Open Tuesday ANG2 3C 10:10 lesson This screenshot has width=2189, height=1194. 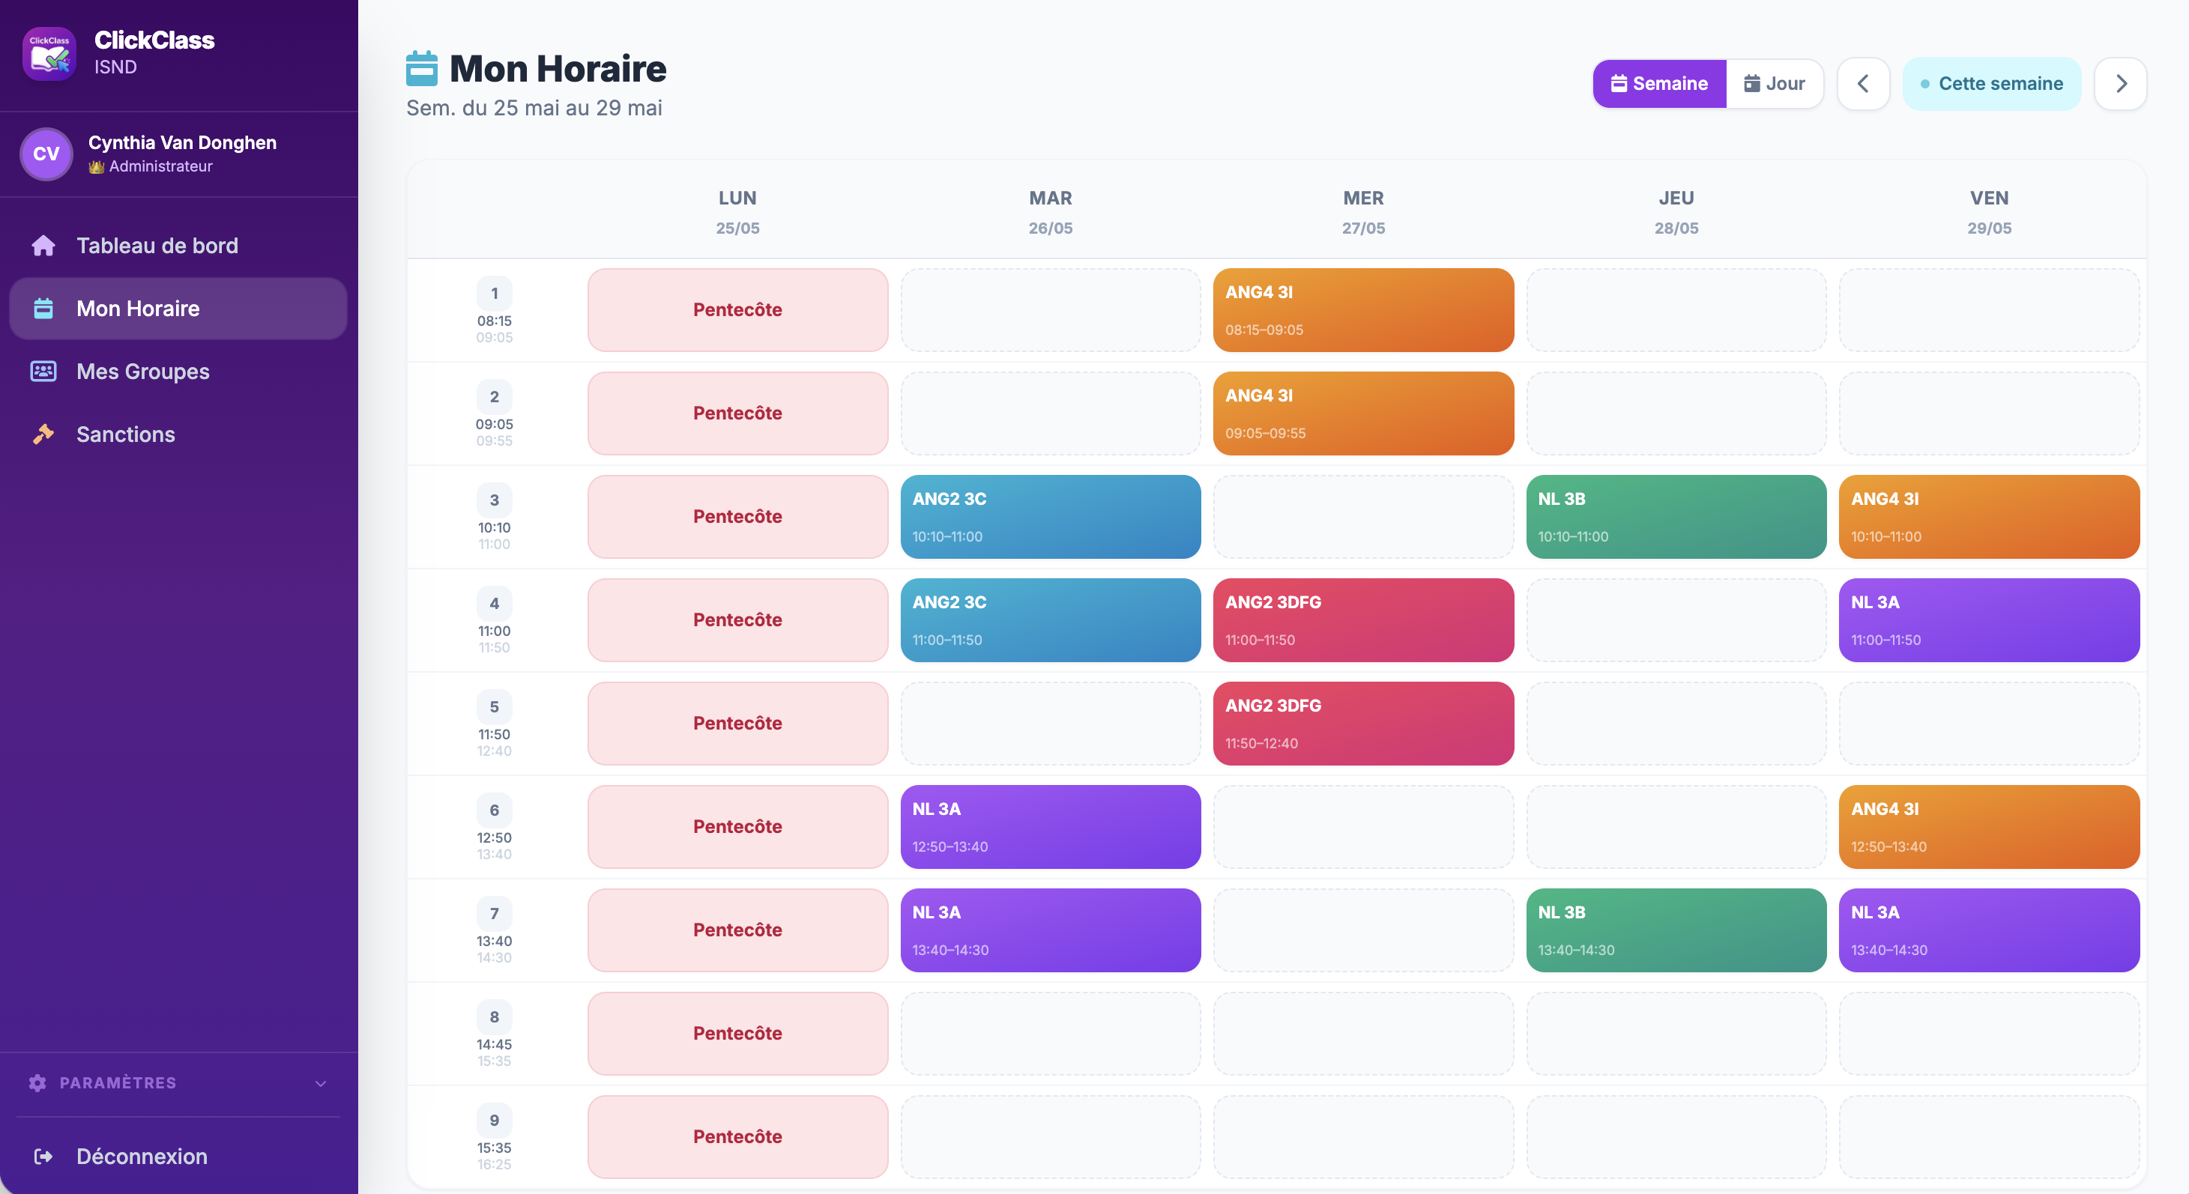click(x=1051, y=516)
